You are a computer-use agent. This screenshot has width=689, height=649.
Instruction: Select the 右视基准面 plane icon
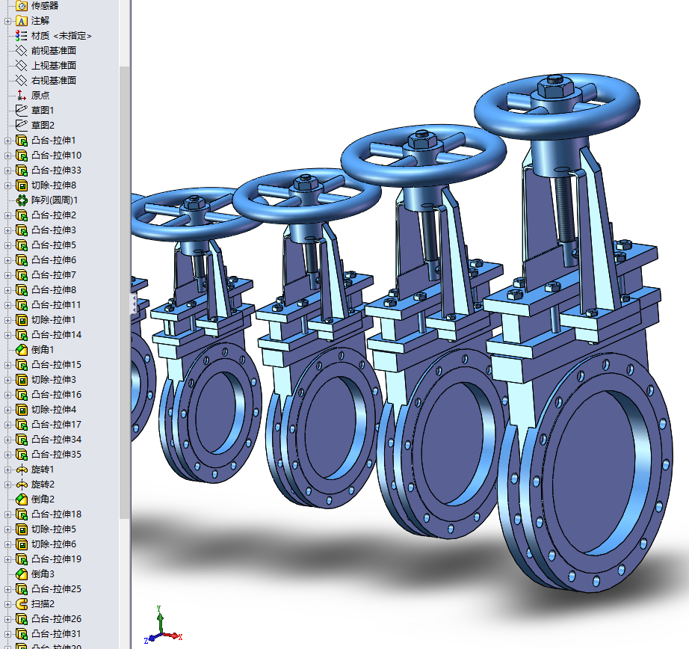(21, 81)
